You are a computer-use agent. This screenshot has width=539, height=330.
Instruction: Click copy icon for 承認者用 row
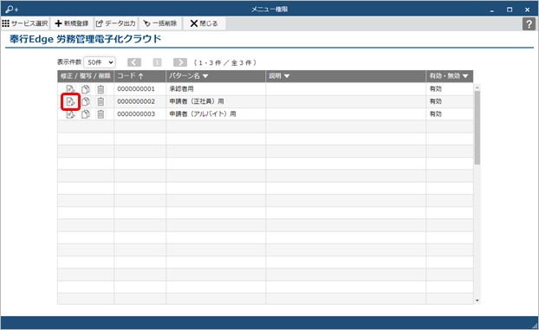pos(86,89)
